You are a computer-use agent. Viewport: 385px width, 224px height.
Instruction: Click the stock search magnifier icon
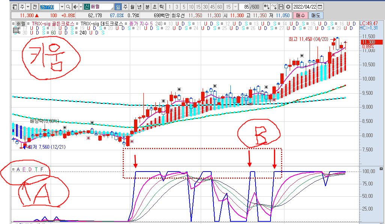(68, 7)
